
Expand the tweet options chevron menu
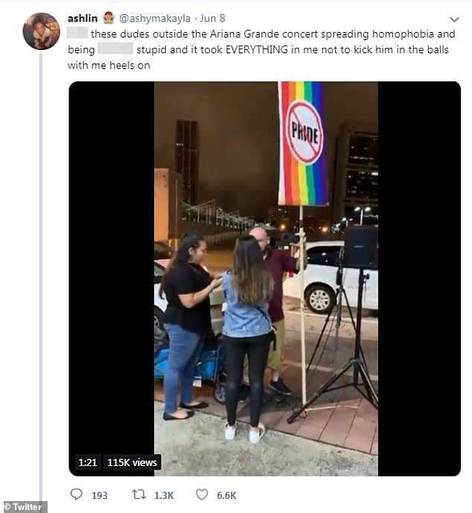454,19
